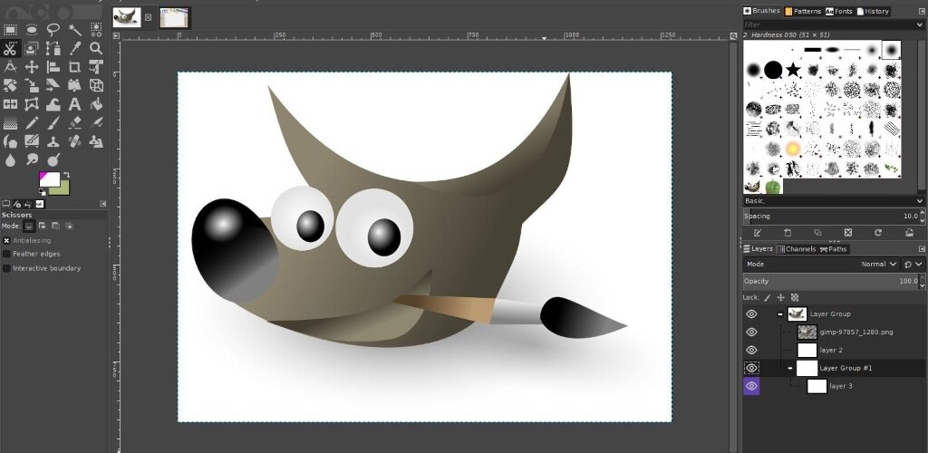
Task: Reset colors to default black and white
Action: 43,191
